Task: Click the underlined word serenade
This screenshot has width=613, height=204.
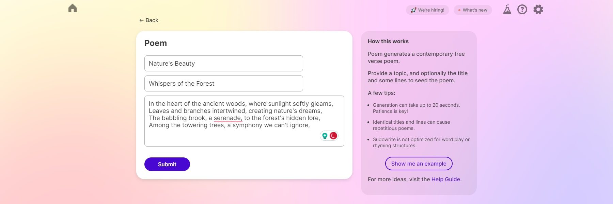Action: (227, 118)
